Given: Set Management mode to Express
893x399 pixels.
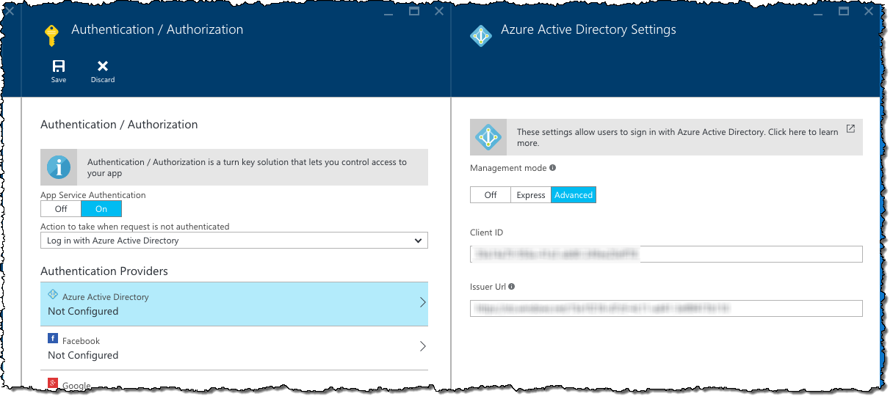Looking at the screenshot, I should coord(531,195).
